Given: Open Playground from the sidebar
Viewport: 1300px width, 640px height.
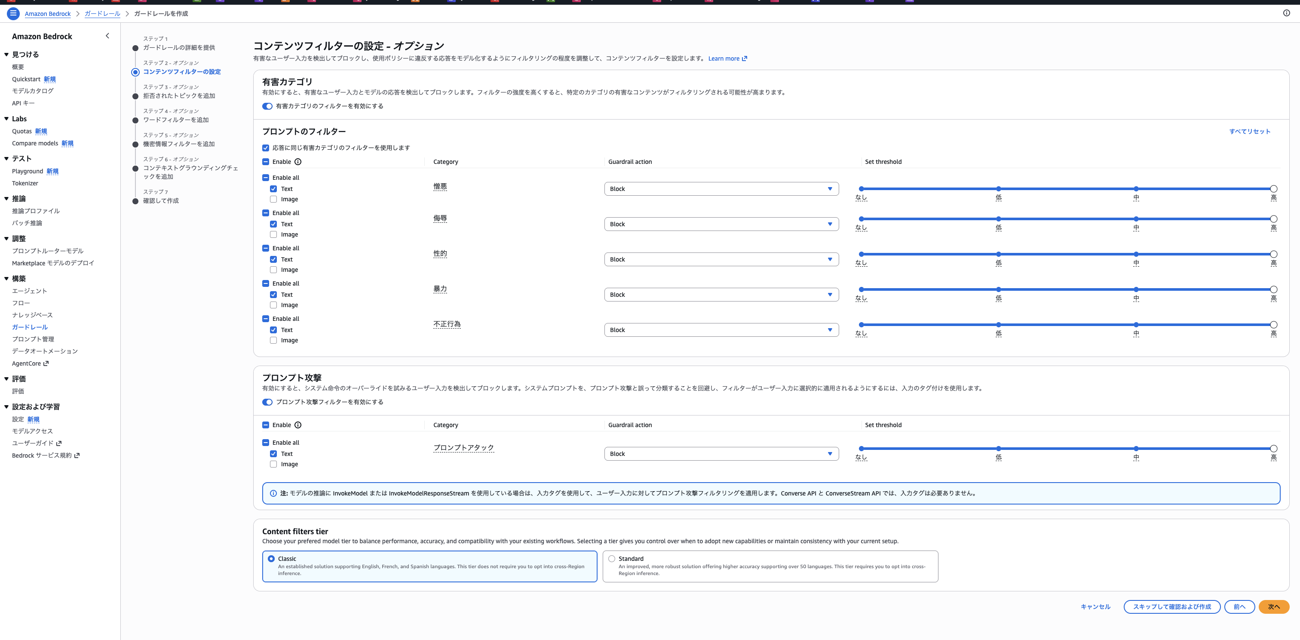Looking at the screenshot, I should [x=27, y=171].
